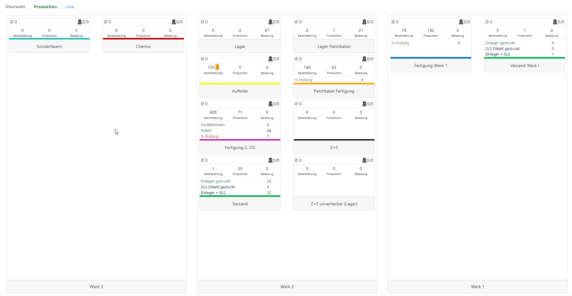This screenshot has height=296, width=572.
Task: Open the Übersicht tab
Action: click(x=15, y=7)
